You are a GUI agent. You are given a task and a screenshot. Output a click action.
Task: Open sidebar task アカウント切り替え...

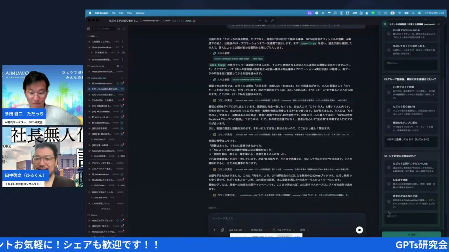[x=106, y=163]
